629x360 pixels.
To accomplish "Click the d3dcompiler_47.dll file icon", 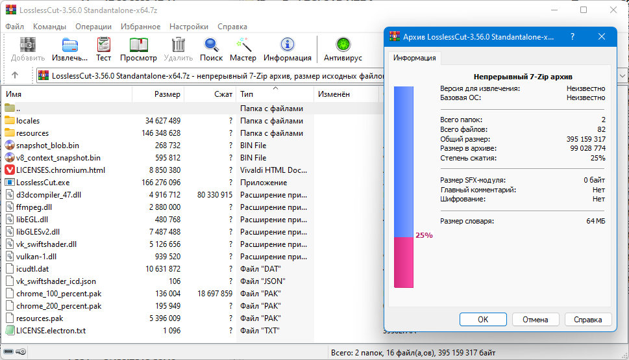I will 10,195.
